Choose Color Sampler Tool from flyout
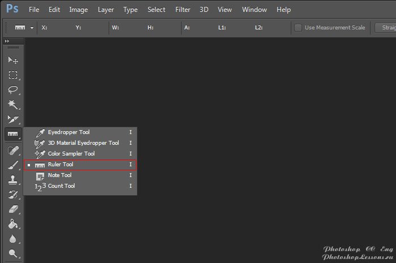Viewport: 396px width, 263px height. 71,154
